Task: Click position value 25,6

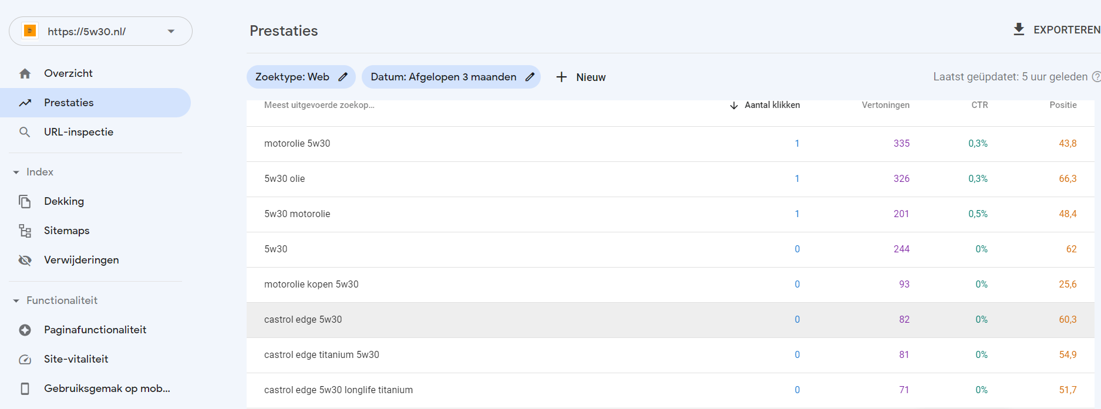Action: click(1068, 285)
